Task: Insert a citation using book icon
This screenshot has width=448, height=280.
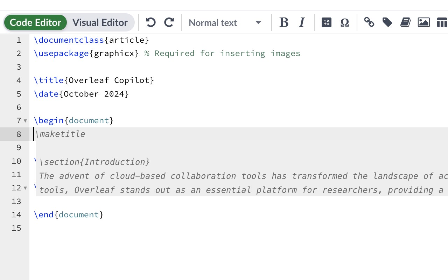Action: pyautogui.click(x=405, y=23)
